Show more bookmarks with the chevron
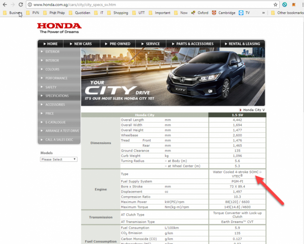The image size is (304, 244). [x=263, y=13]
